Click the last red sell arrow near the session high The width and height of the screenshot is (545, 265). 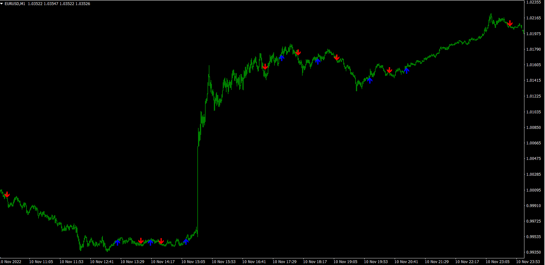(x=510, y=23)
